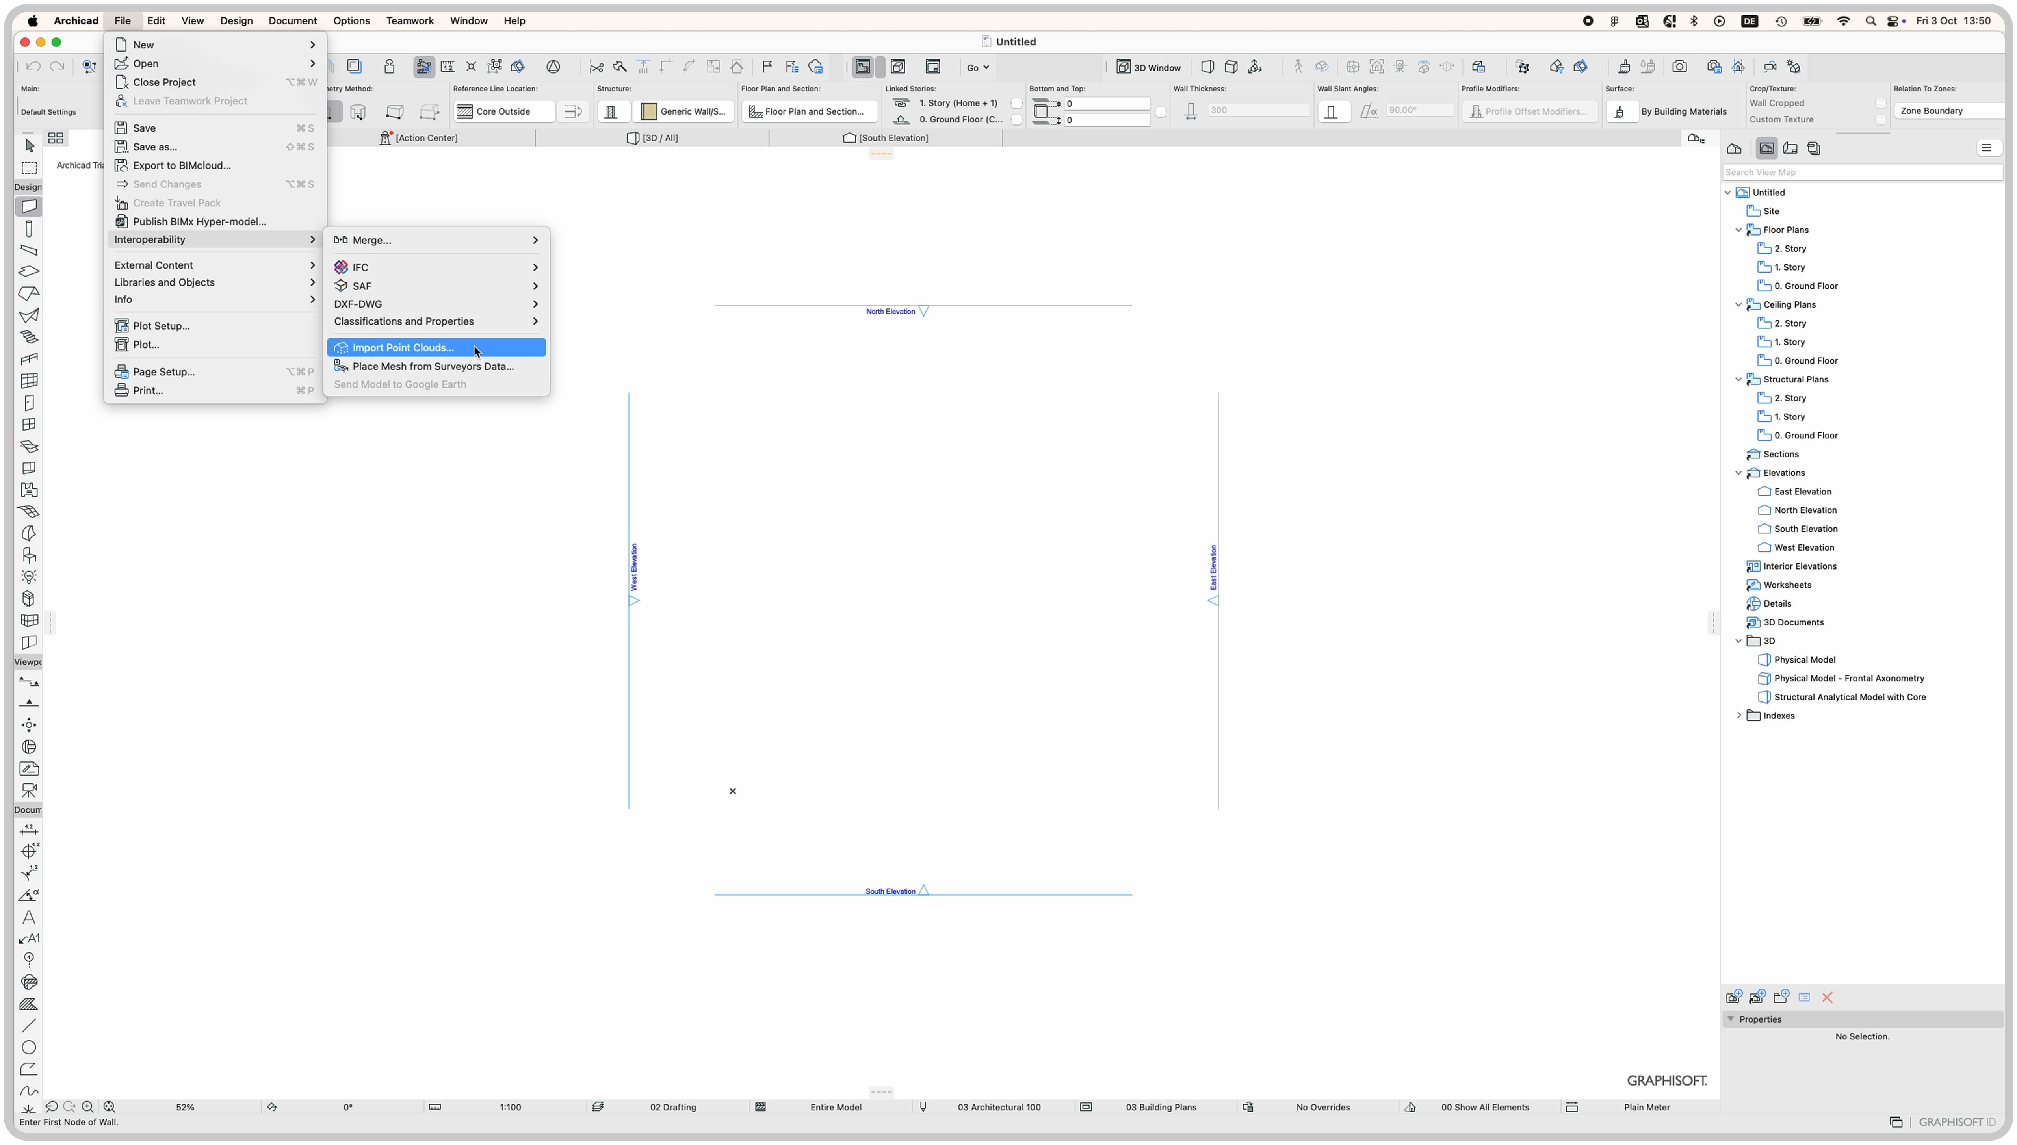Viewport: 2017px width, 1145px height.
Task: Select the Stair tool in toolbox
Action: pyautogui.click(x=29, y=338)
